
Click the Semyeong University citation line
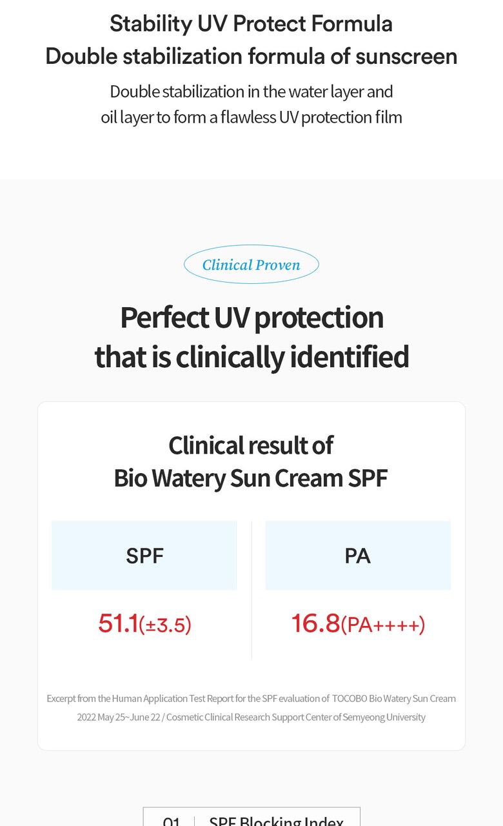(x=252, y=717)
